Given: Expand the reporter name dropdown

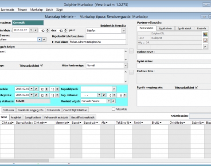Looking at the screenshot, I should (39, 40).
